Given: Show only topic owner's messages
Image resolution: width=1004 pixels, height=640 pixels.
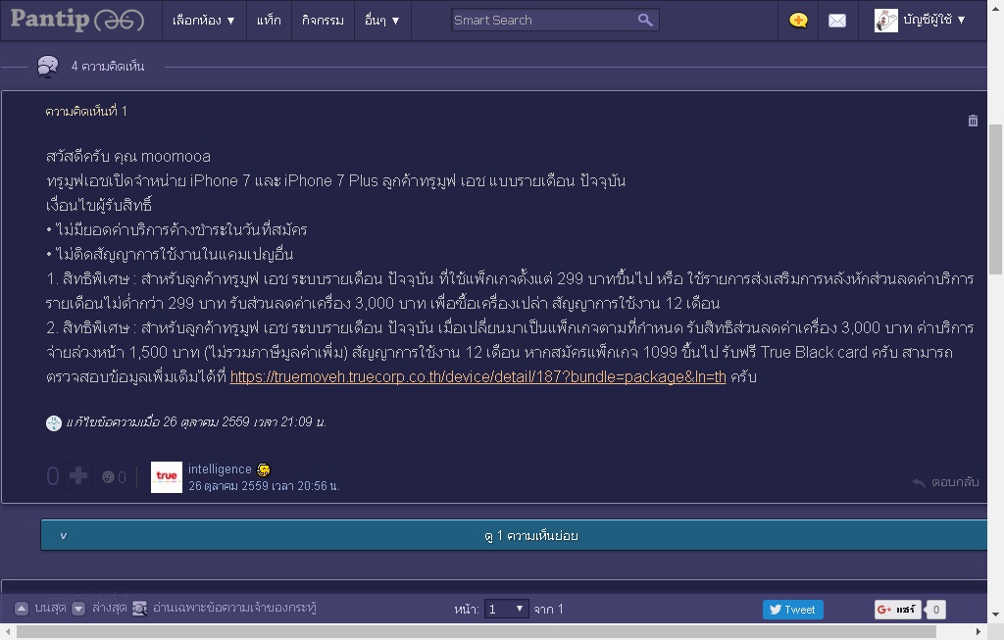Looking at the screenshot, I should coord(225,608).
